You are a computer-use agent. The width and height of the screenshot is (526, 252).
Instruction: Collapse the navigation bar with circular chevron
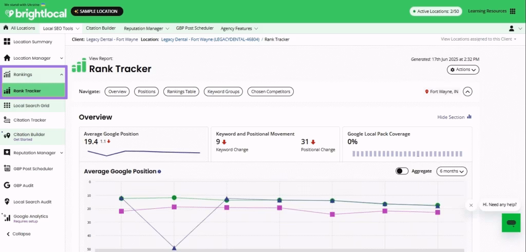pos(467,92)
